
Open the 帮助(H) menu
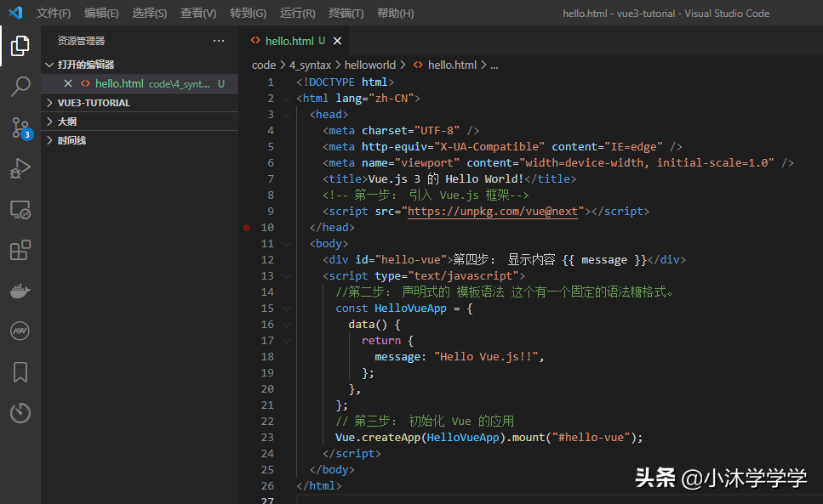(x=396, y=13)
